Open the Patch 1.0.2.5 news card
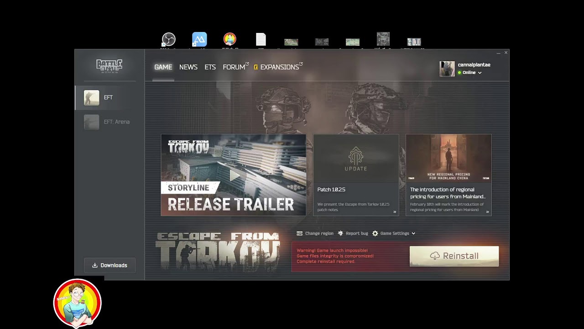This screenshot has width=584, height=329. coord(356,175)
